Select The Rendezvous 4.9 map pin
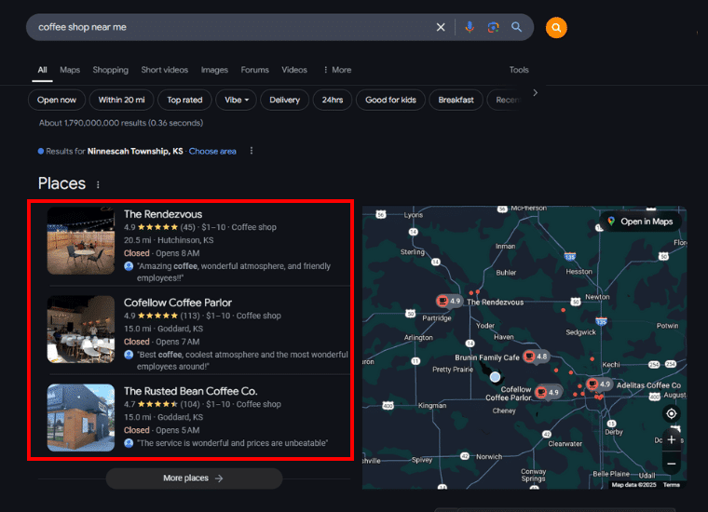Image resolution: width=708 pixels, height=512 pixels. coord(448,301)
